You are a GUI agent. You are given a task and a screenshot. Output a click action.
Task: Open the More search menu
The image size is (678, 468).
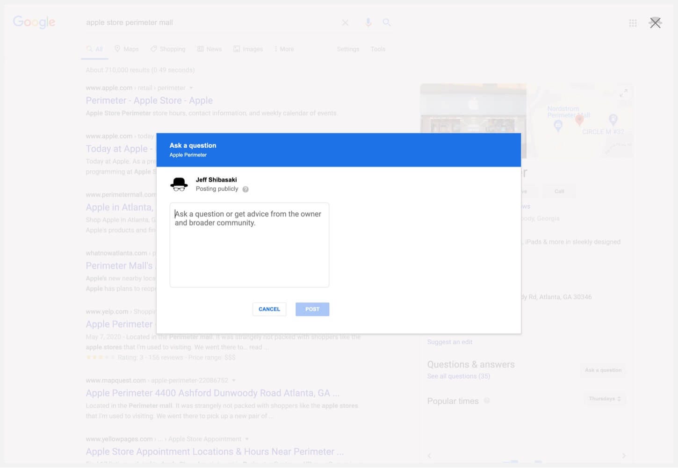click(x=284, y=49)
